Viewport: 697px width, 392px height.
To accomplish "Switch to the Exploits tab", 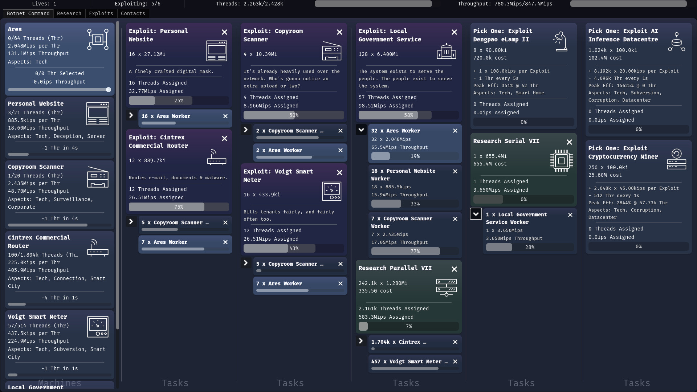I will pos(101,13).
